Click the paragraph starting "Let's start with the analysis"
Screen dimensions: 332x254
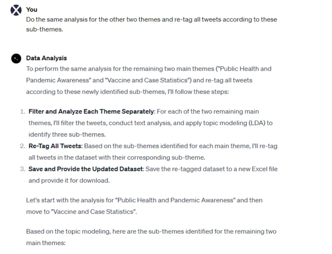pyautogui.click(x=144, y=200)
